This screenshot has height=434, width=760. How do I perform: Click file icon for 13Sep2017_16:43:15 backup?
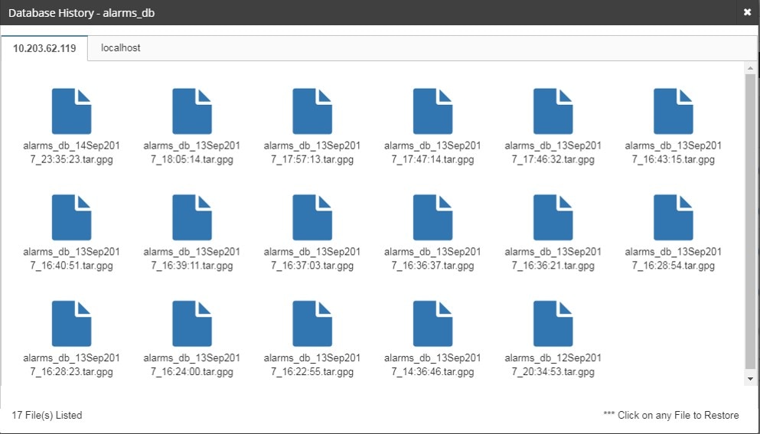pos(674,111)
